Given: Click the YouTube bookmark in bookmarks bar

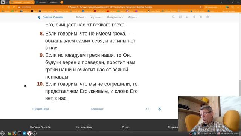Looking at the screenshot, I should pyautogui.click(x=111, y=11).
